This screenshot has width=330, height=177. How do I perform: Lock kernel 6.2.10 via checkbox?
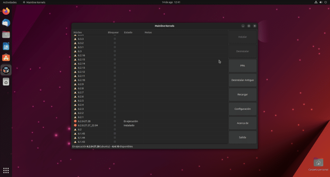coord(115,80)
